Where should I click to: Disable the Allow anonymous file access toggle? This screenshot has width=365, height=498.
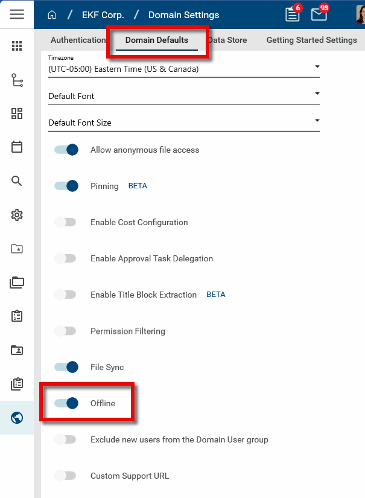click(66, 150)
